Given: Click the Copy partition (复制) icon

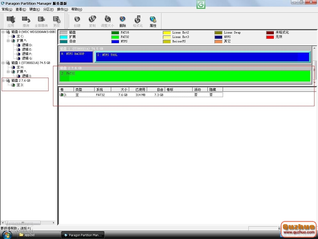Looking at the screenshot, I should (x=92, y=20).
